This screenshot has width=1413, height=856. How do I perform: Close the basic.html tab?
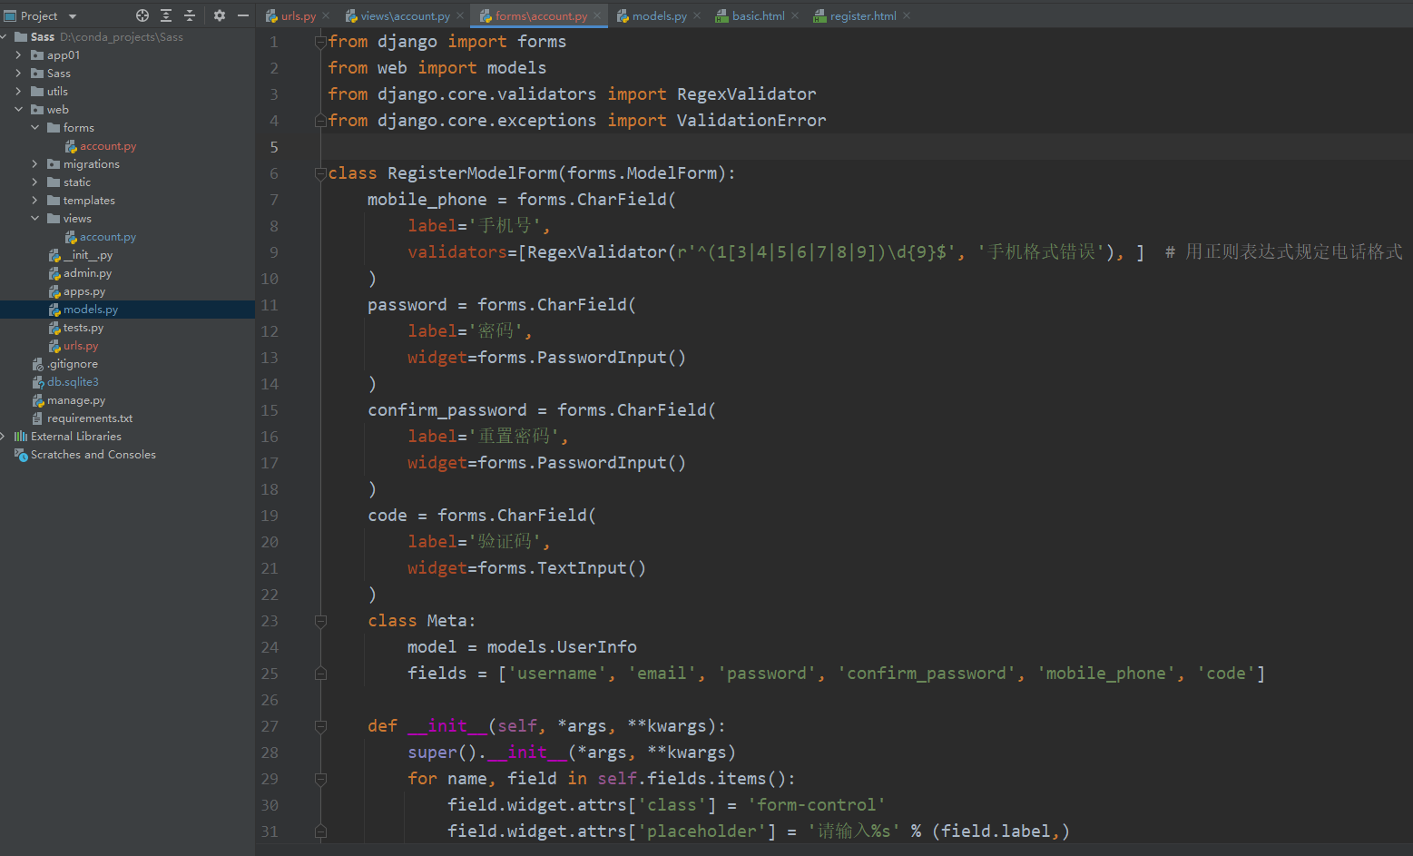click(795, 15)
